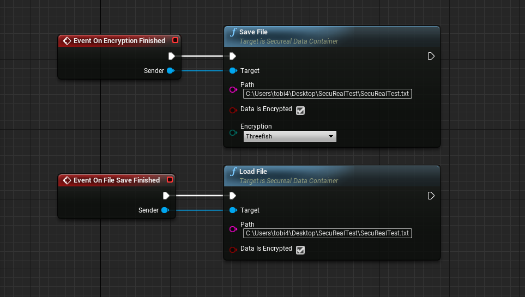Click Encryption pin on Save File node
This screenshot has width=525, height=297.
(x=233, y=132)
